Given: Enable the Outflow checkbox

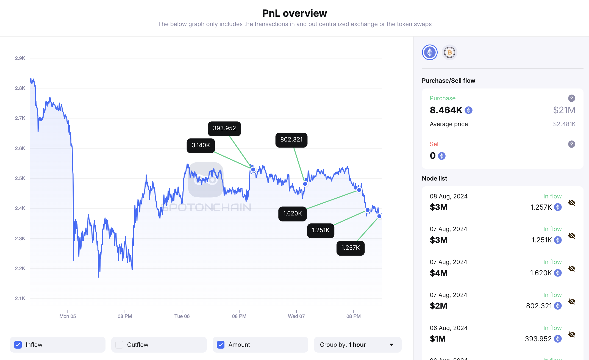Looking at the screenshot, I should coord(119,344).
